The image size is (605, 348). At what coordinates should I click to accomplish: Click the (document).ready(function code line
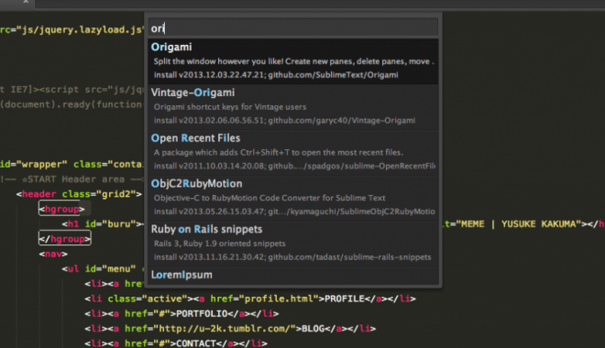pos(71,104)
